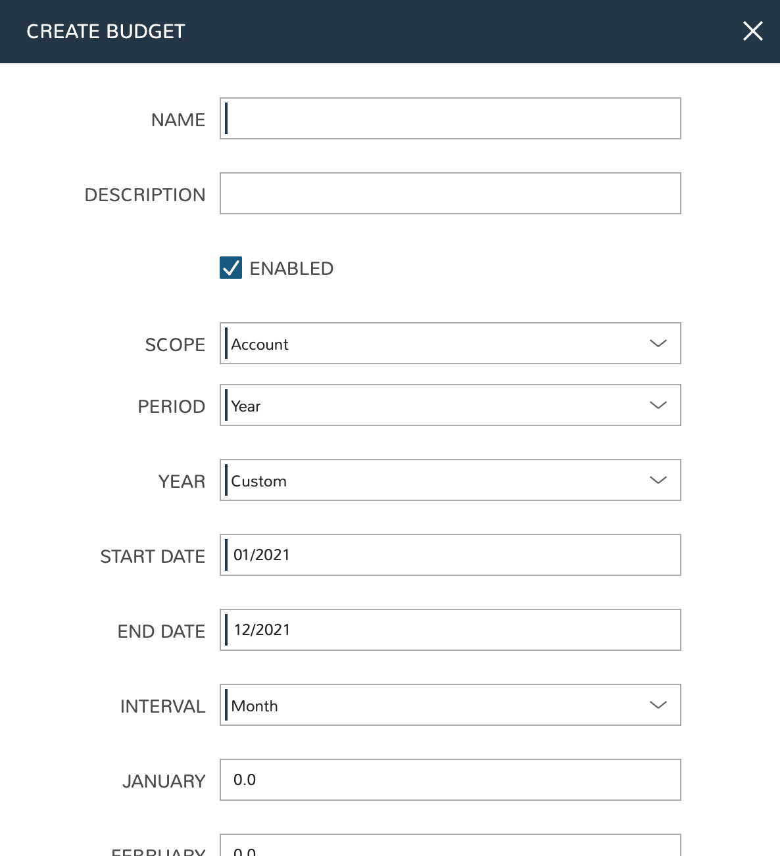The height and width of the screenshot is (856, 780).
Task: Open the Scope dropdown showing Account
Action: 450,343
